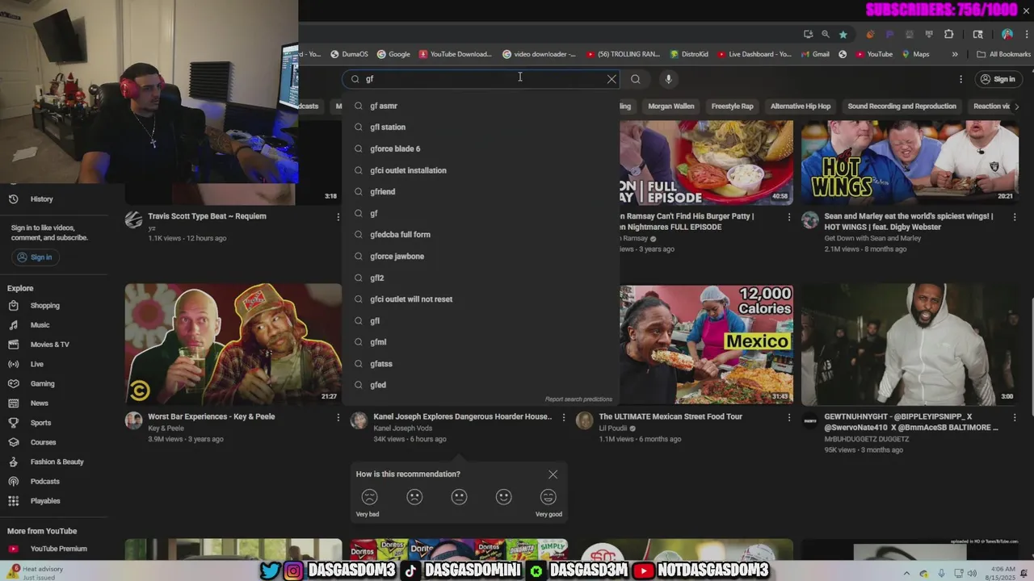Viewport: 1034px width, 581px height.
Task: Open options for Ramsay Burger Patty video
Action: tap(788, 217)
